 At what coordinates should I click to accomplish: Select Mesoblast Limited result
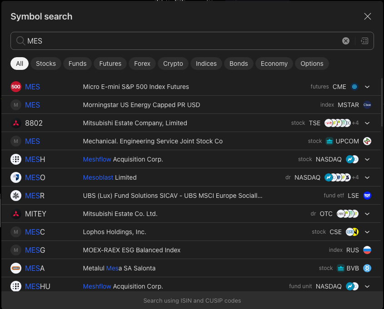click(110, 177)
